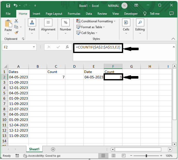Image resolution: width=178 pixels, height=160 pixels.
Task: Select cell E2 with date 04-05-2023
Action: tap(94, 77)
